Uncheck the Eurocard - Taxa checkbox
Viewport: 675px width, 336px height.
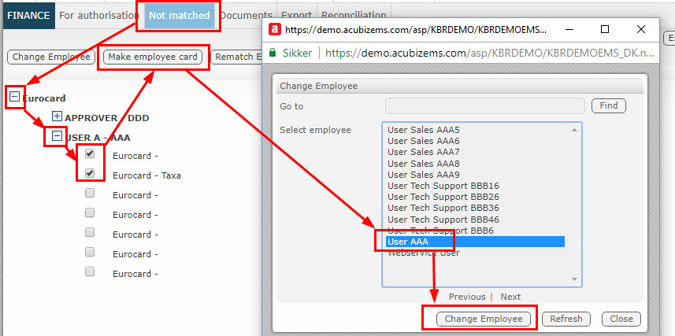(x=90, y=173)
